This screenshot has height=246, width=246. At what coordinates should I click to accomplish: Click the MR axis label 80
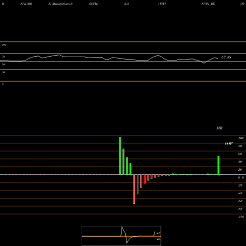(x=240, y=146)
